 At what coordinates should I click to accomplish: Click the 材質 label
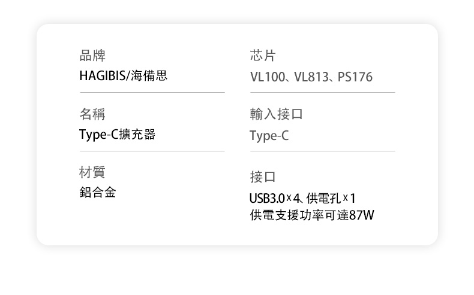92,172
